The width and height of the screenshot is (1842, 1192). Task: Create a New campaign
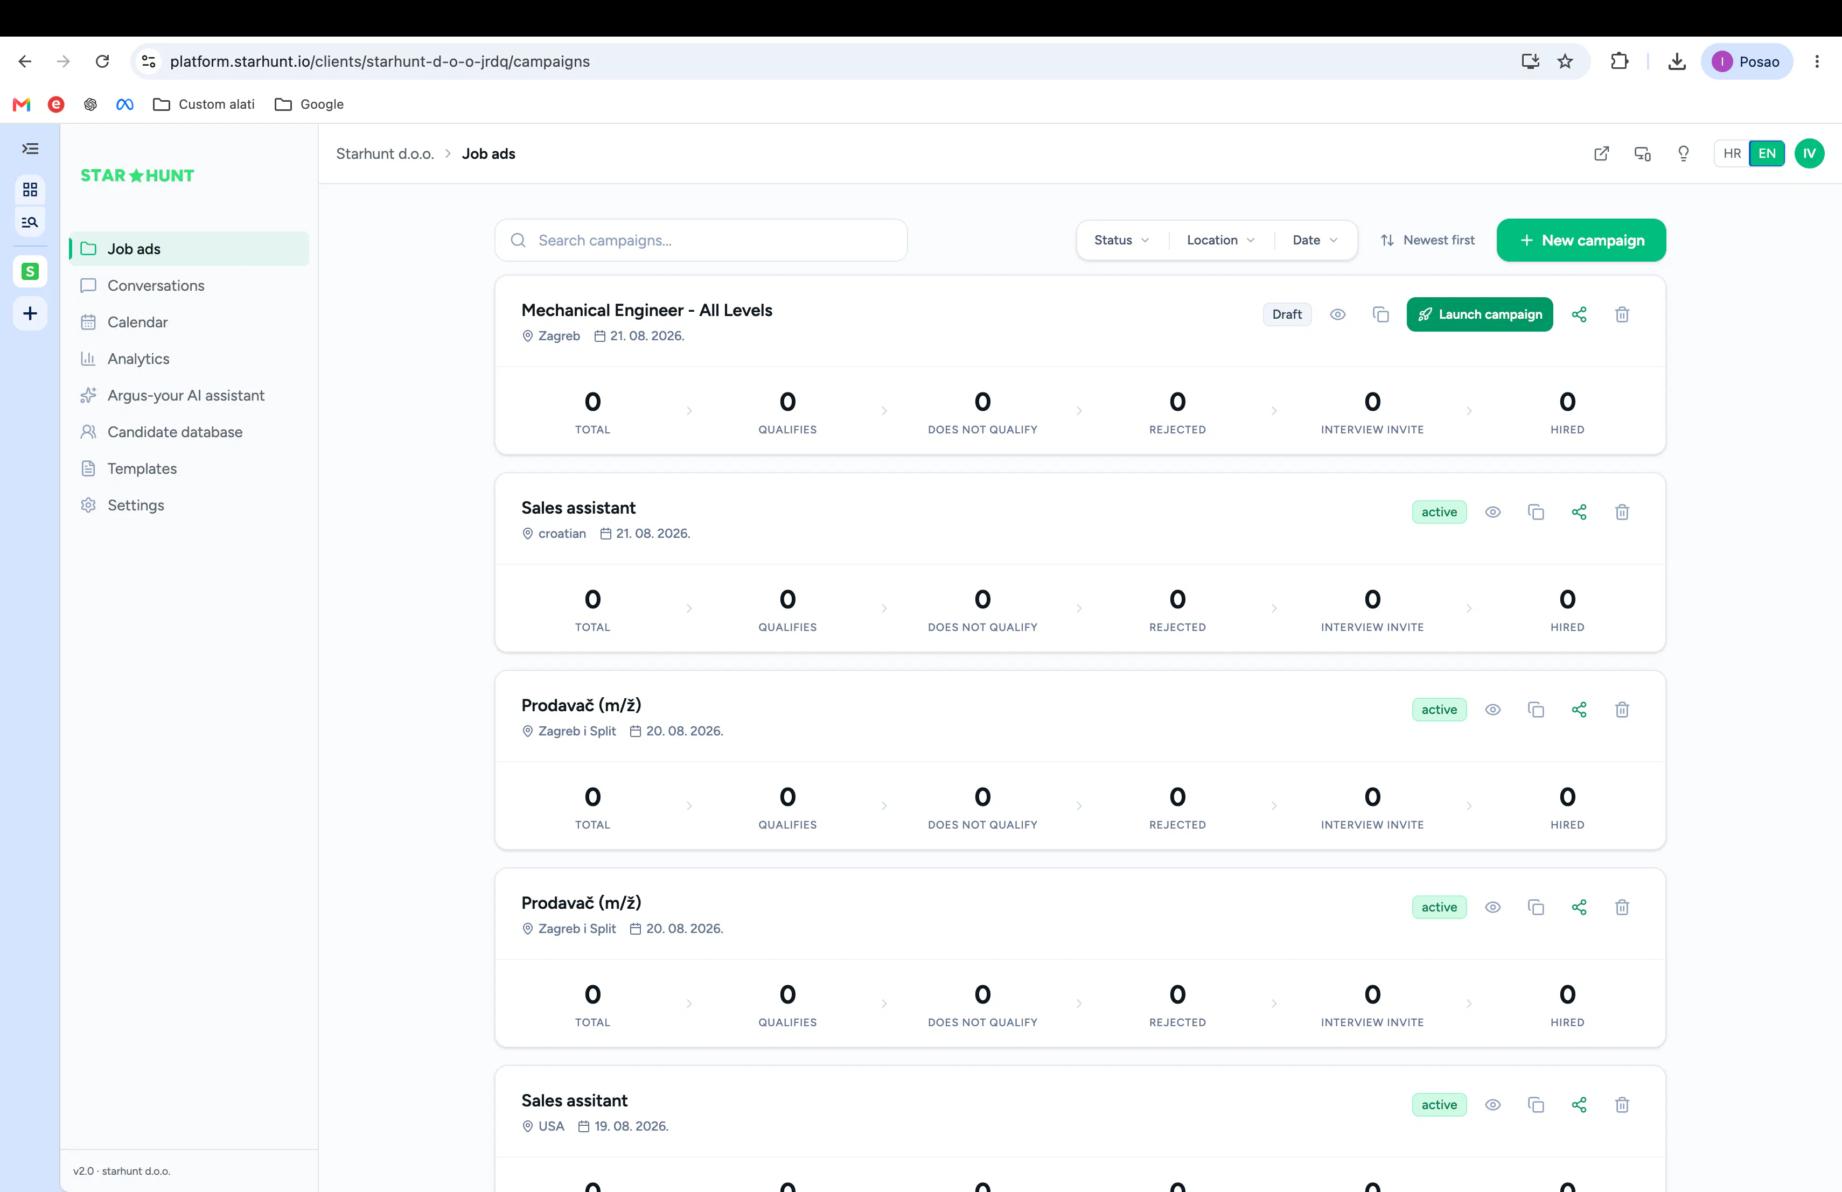tap(1581, 241)
